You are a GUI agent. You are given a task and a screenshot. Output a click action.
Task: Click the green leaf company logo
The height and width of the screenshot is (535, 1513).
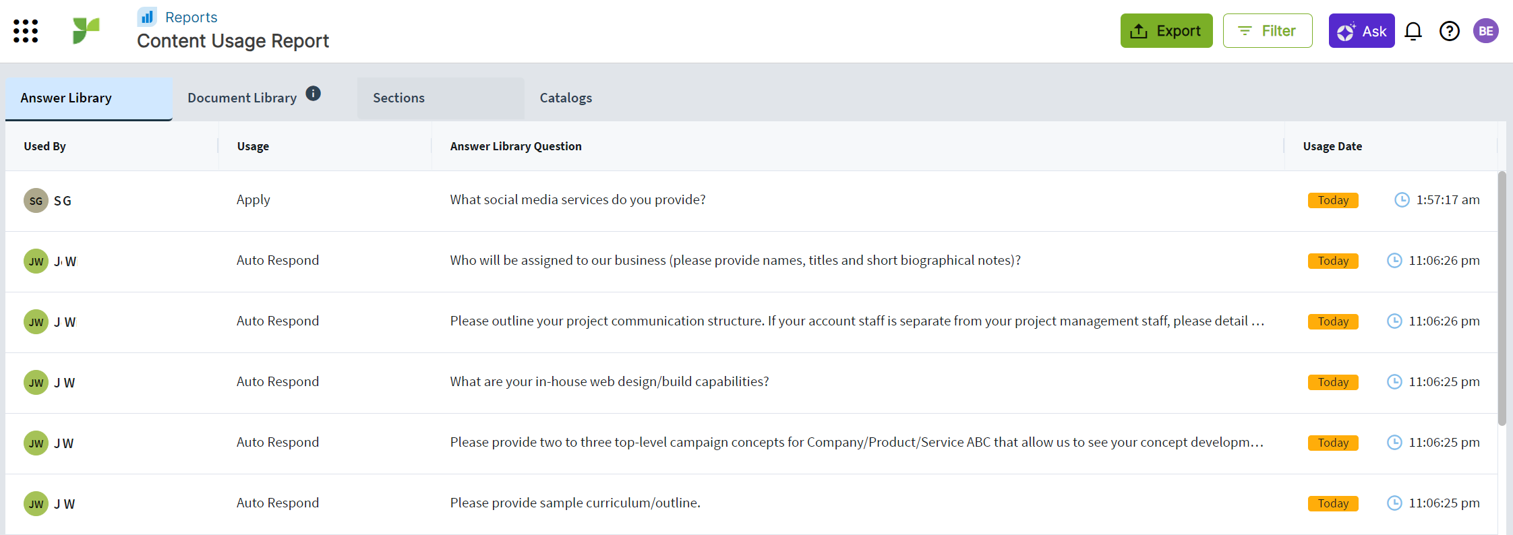click(86, 30)
